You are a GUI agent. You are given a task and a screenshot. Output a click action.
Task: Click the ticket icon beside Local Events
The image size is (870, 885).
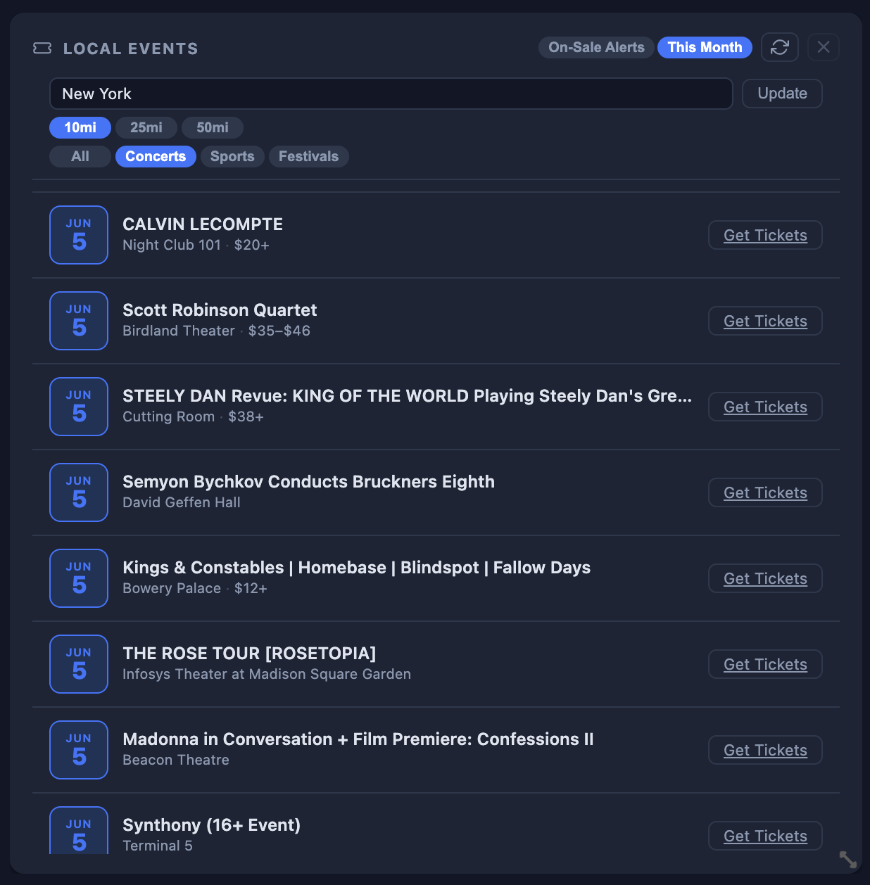pyautogui.click(x=42, y=49)
